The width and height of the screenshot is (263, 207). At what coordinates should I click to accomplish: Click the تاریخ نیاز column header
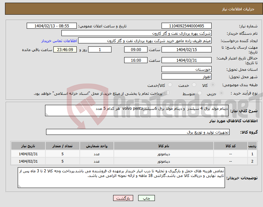pos(28,146)
